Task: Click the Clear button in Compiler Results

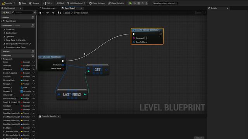Action: coord(199,138)
